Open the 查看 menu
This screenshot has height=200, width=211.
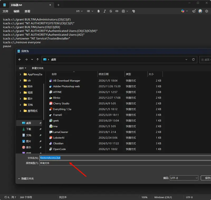tap(27, 11)
